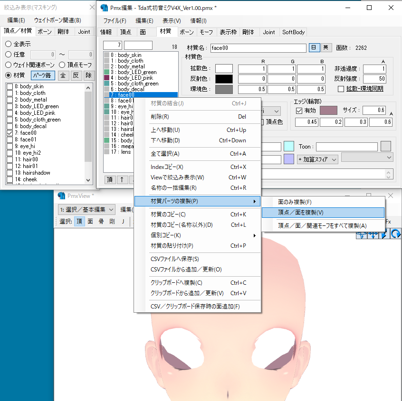
Task: Choose 頂点/面/関連モーフをすべて複製(A)
Action: click(x=323, y=225)
